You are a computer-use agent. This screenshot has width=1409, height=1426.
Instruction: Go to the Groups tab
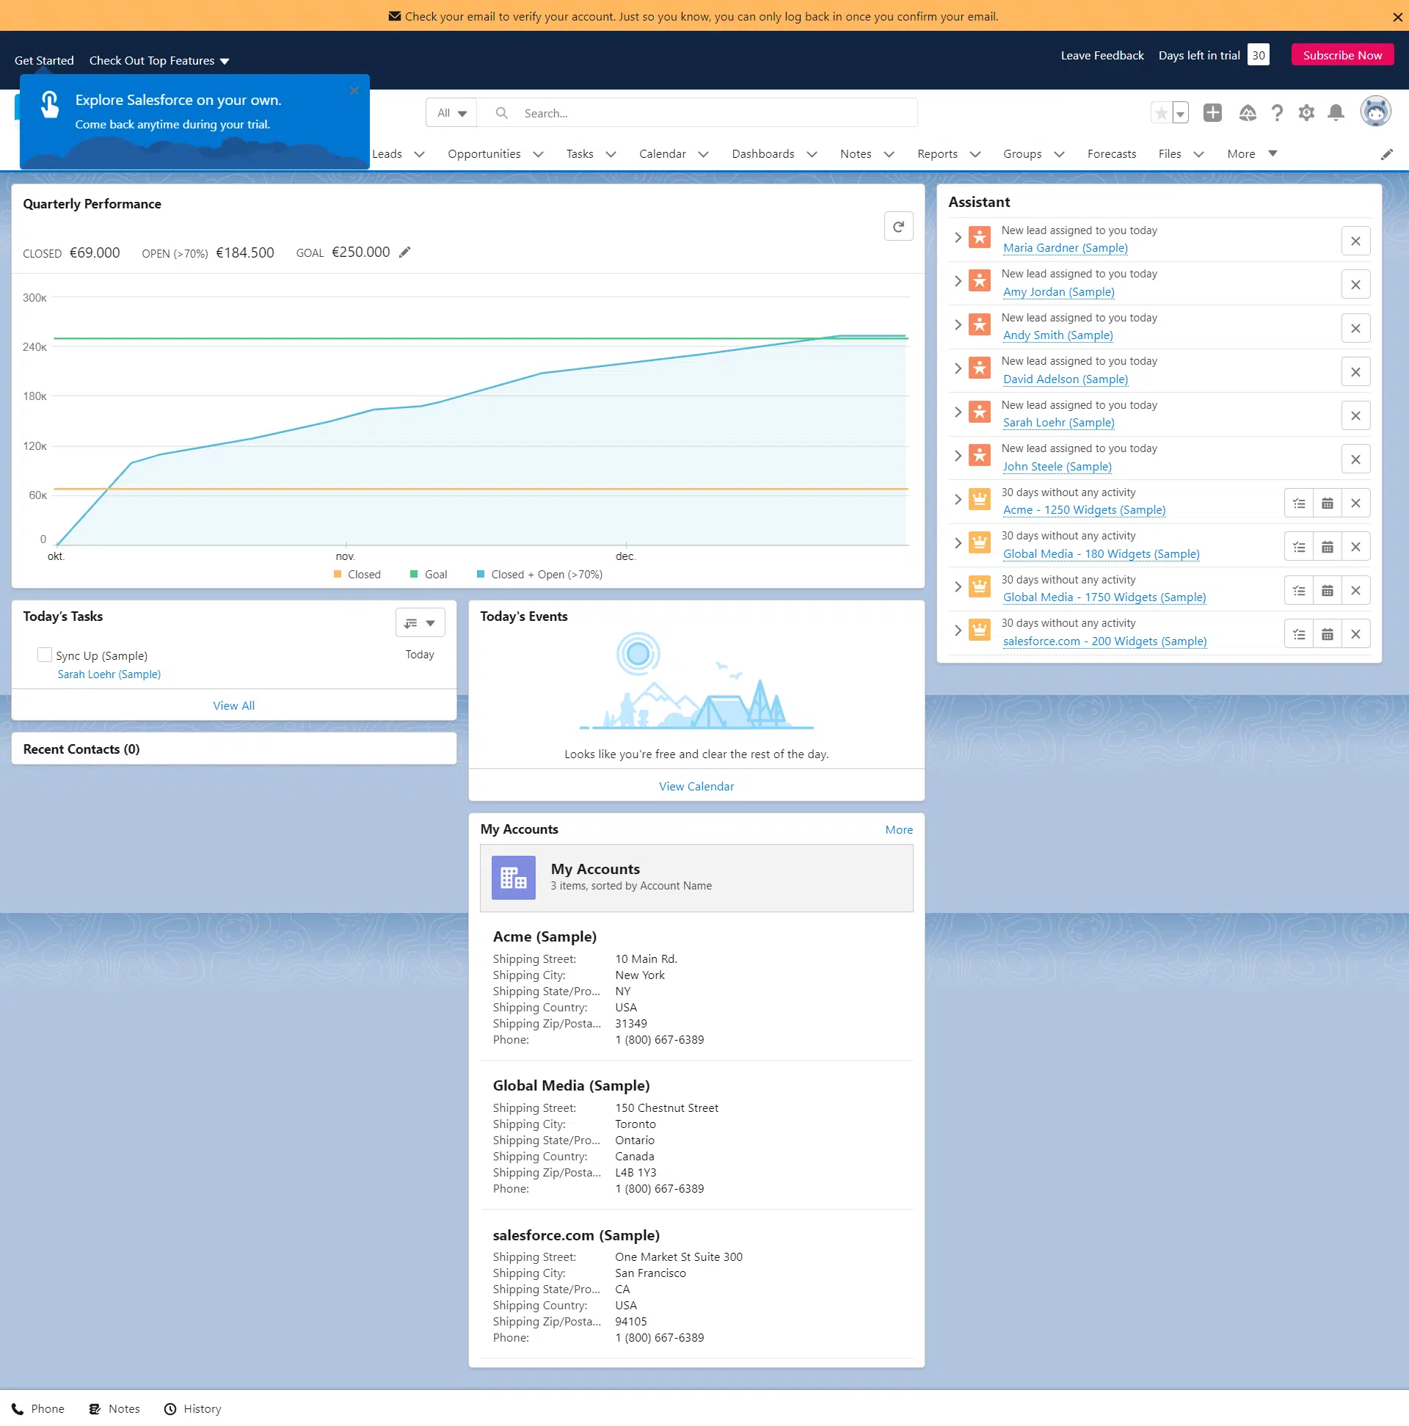(1022, 153)
